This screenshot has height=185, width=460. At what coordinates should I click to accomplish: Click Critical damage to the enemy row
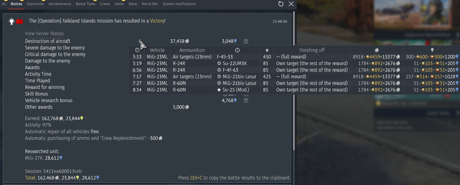55,54
